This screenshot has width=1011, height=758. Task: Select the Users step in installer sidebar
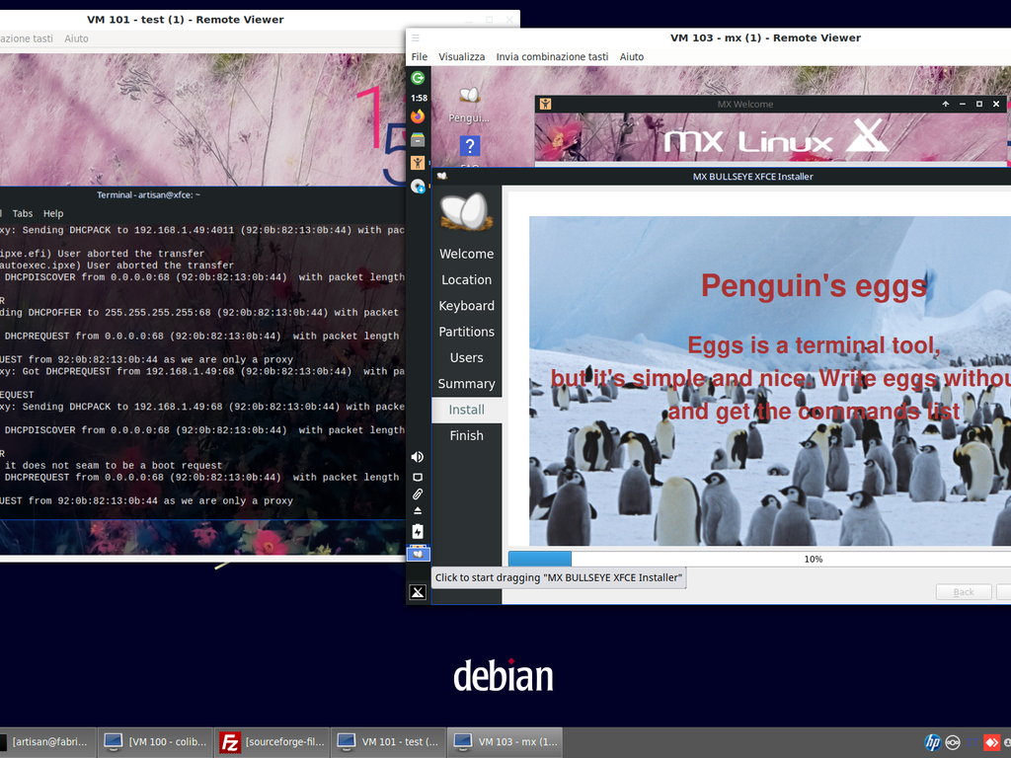coord(467,357)
